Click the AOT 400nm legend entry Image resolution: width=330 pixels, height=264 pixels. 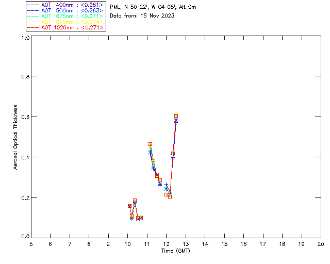coord(65,5)
